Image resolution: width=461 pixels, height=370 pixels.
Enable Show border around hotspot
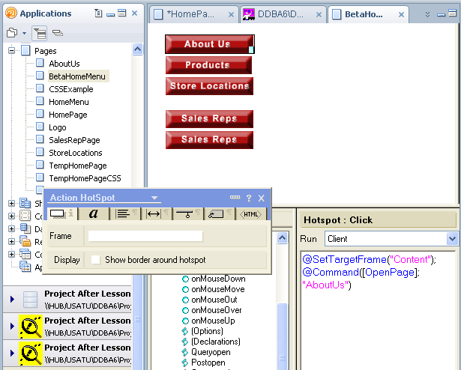[95, 260]
